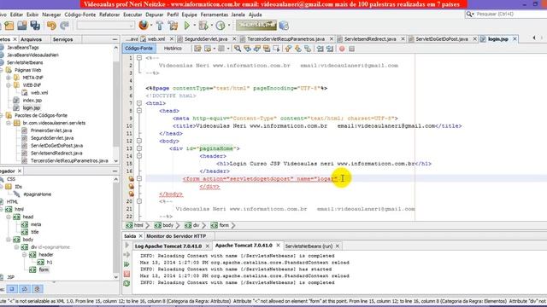Collapse br.com.videoaulasneri.servlets package node

point(9,123)
